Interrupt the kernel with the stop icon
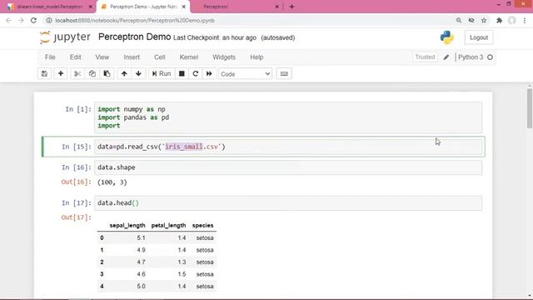 182,74
